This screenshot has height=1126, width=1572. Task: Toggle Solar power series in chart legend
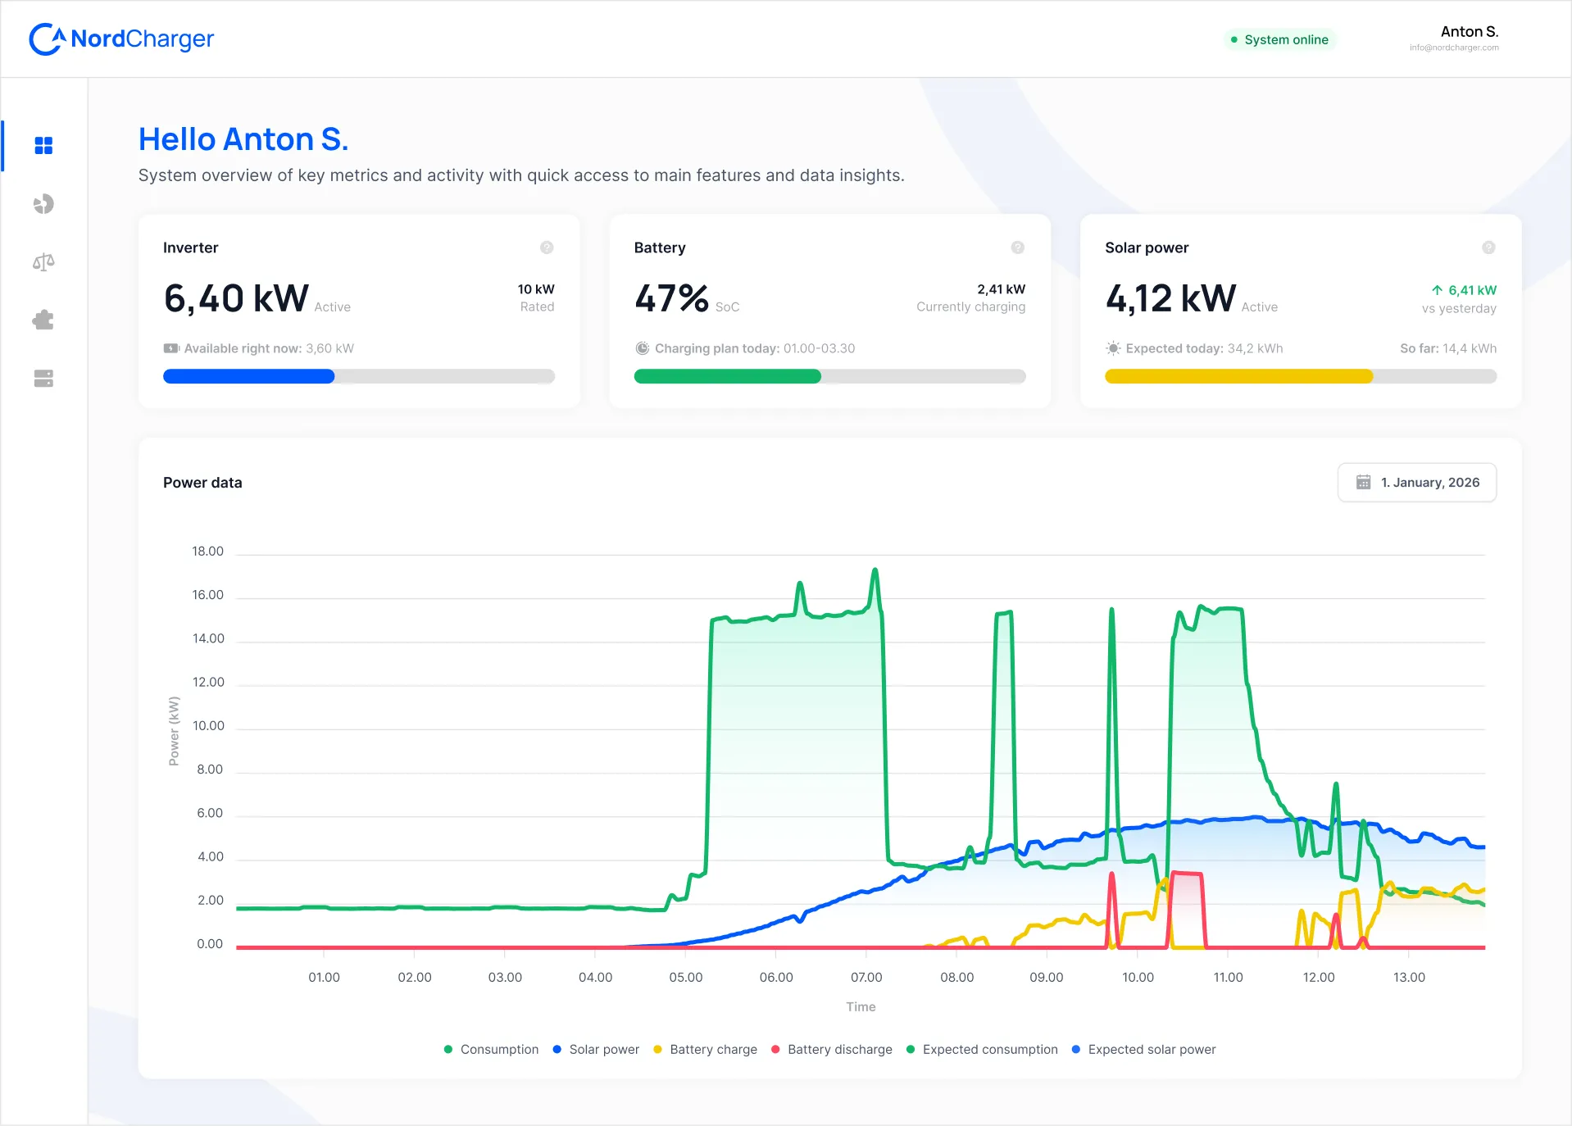(596, 1050)
